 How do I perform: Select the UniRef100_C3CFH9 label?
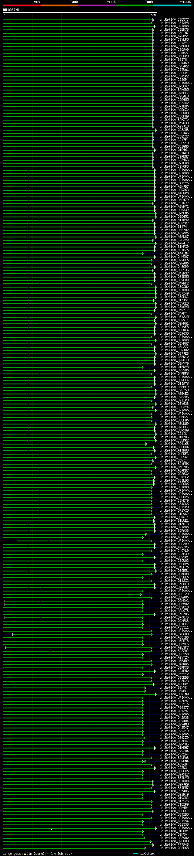click(174, 116)
